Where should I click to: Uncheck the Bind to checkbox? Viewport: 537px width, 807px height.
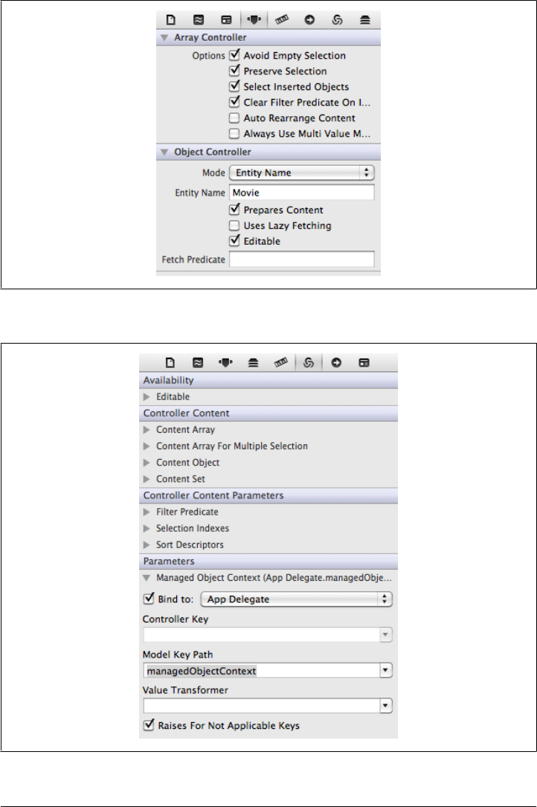(x=149, y=599)
